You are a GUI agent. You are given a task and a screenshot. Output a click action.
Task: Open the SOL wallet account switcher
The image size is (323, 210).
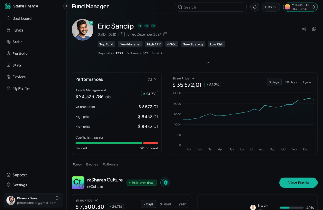[x=300, y=7]
